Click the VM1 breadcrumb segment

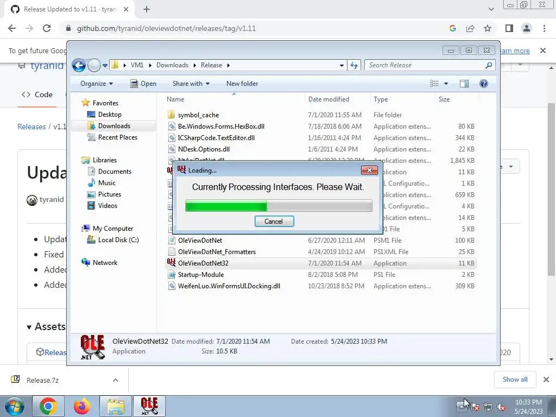[137, 65]
